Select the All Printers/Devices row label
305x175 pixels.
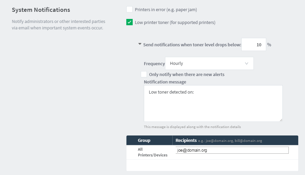point(152,152)
